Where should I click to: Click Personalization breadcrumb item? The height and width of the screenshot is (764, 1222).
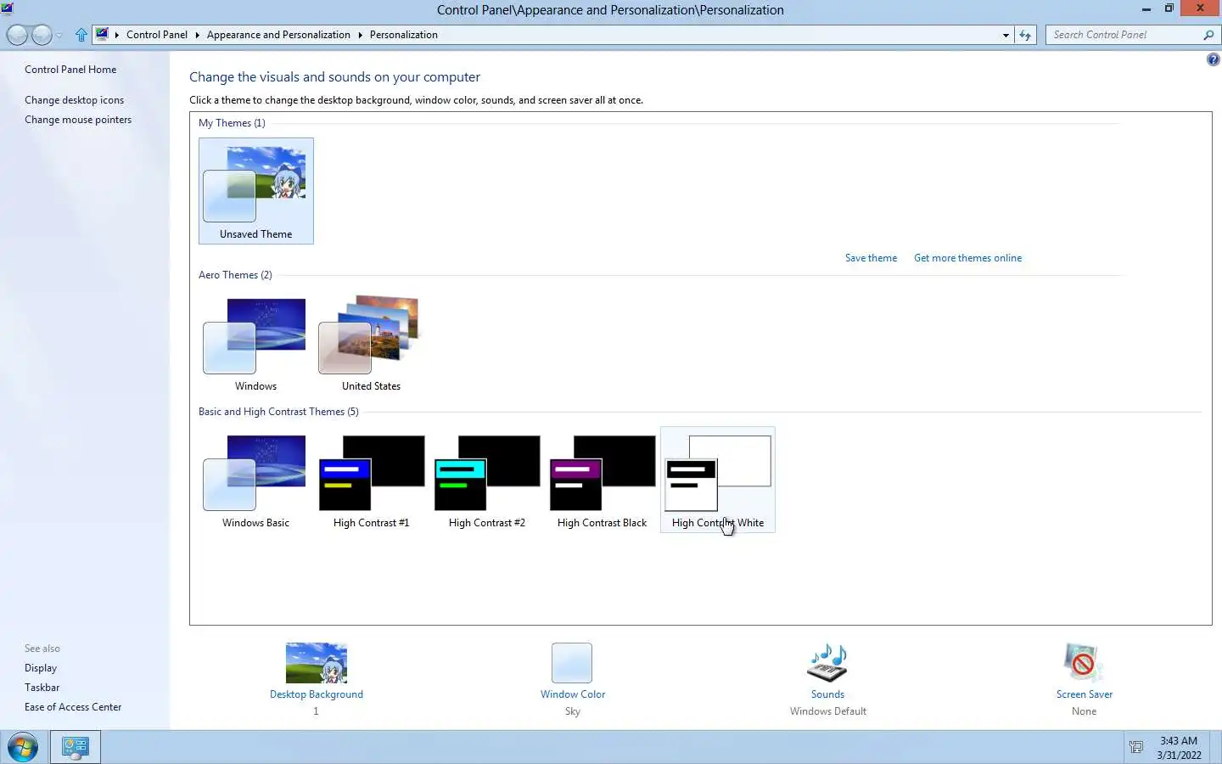(x=403, y=35)
